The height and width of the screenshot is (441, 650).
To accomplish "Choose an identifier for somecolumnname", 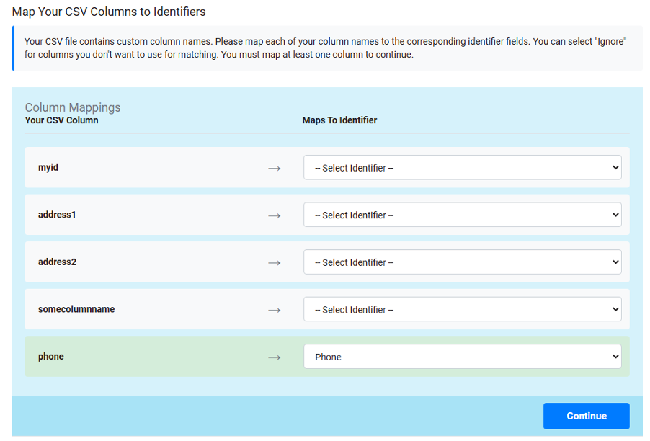I will 462,309.
